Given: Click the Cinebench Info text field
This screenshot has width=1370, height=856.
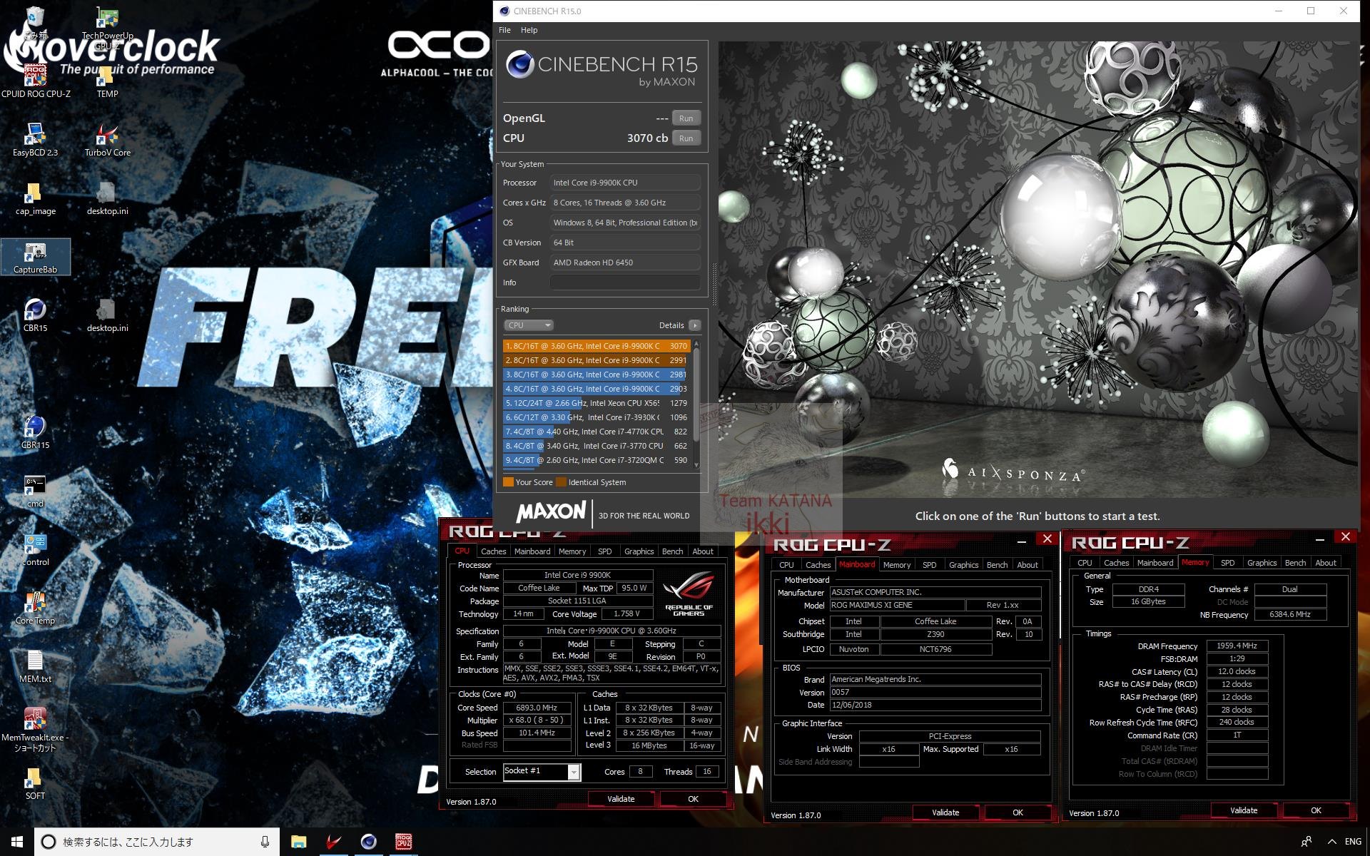Looking at the screenshot, I should pos(625,282).
